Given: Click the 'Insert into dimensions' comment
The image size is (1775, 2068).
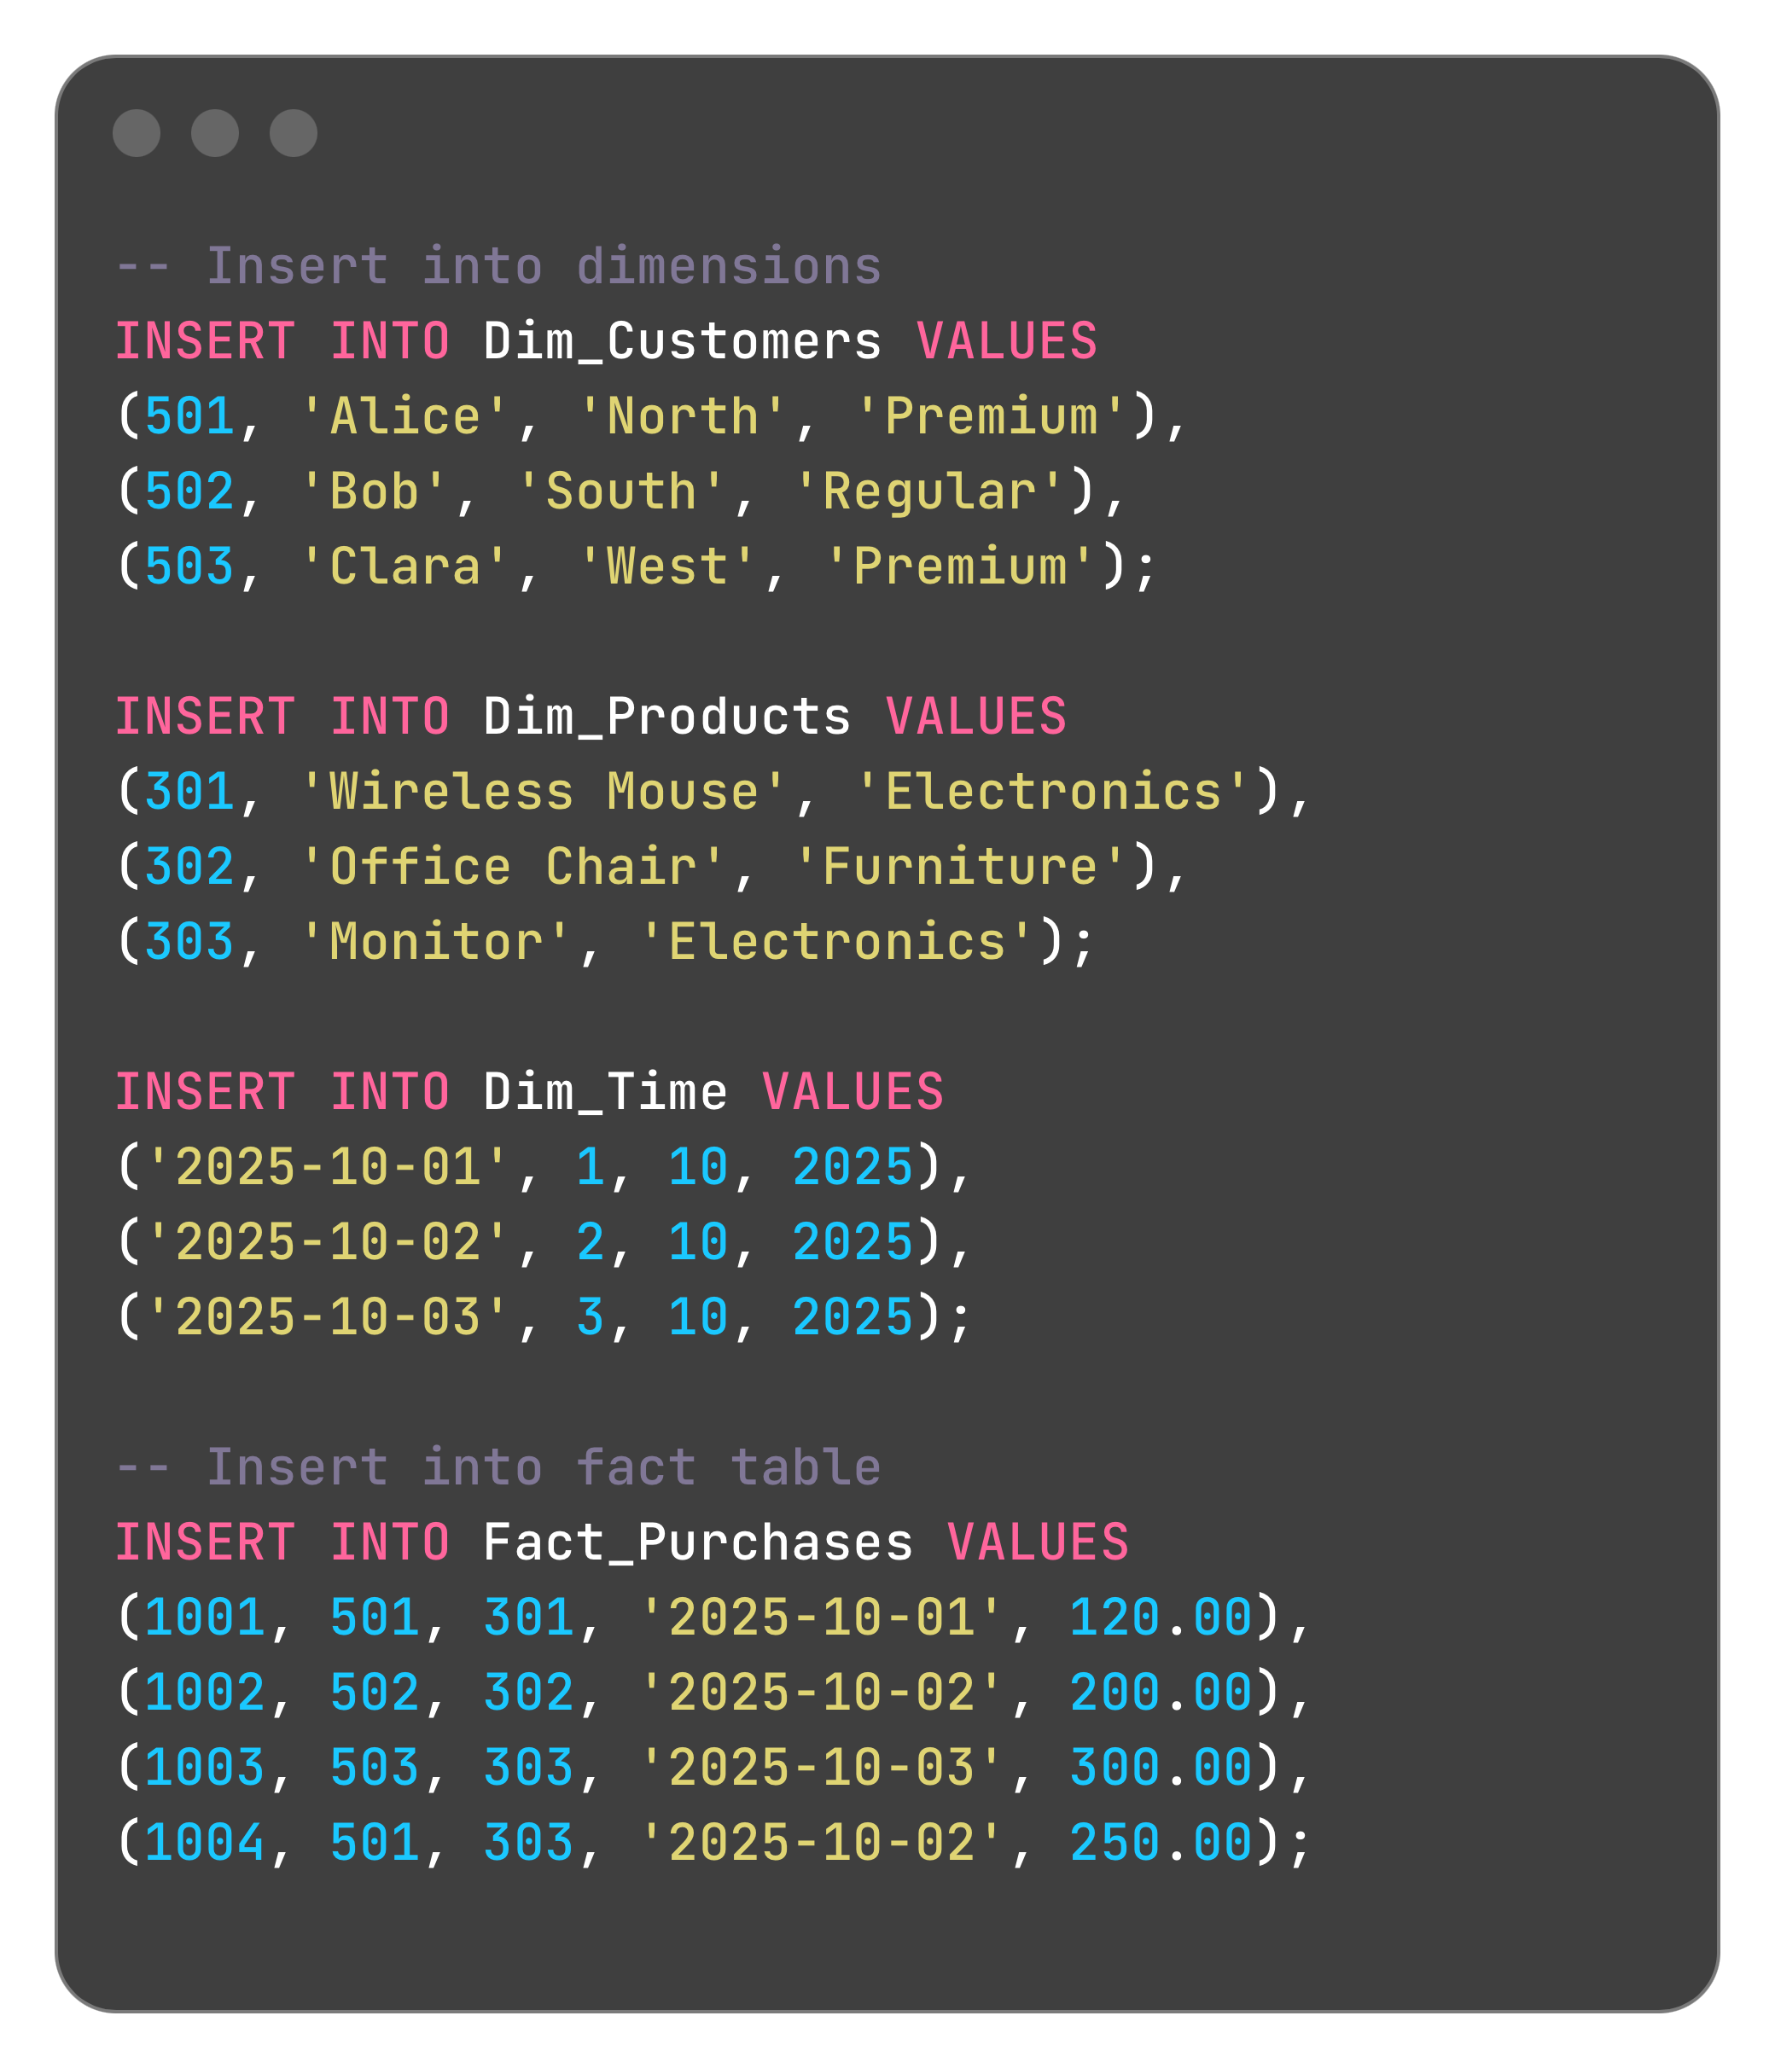Looking at the screenshot, I should tap(498, 266).
